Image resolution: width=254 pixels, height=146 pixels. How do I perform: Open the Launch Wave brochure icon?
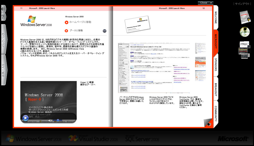pyautogui.click(x=245, y=17)
